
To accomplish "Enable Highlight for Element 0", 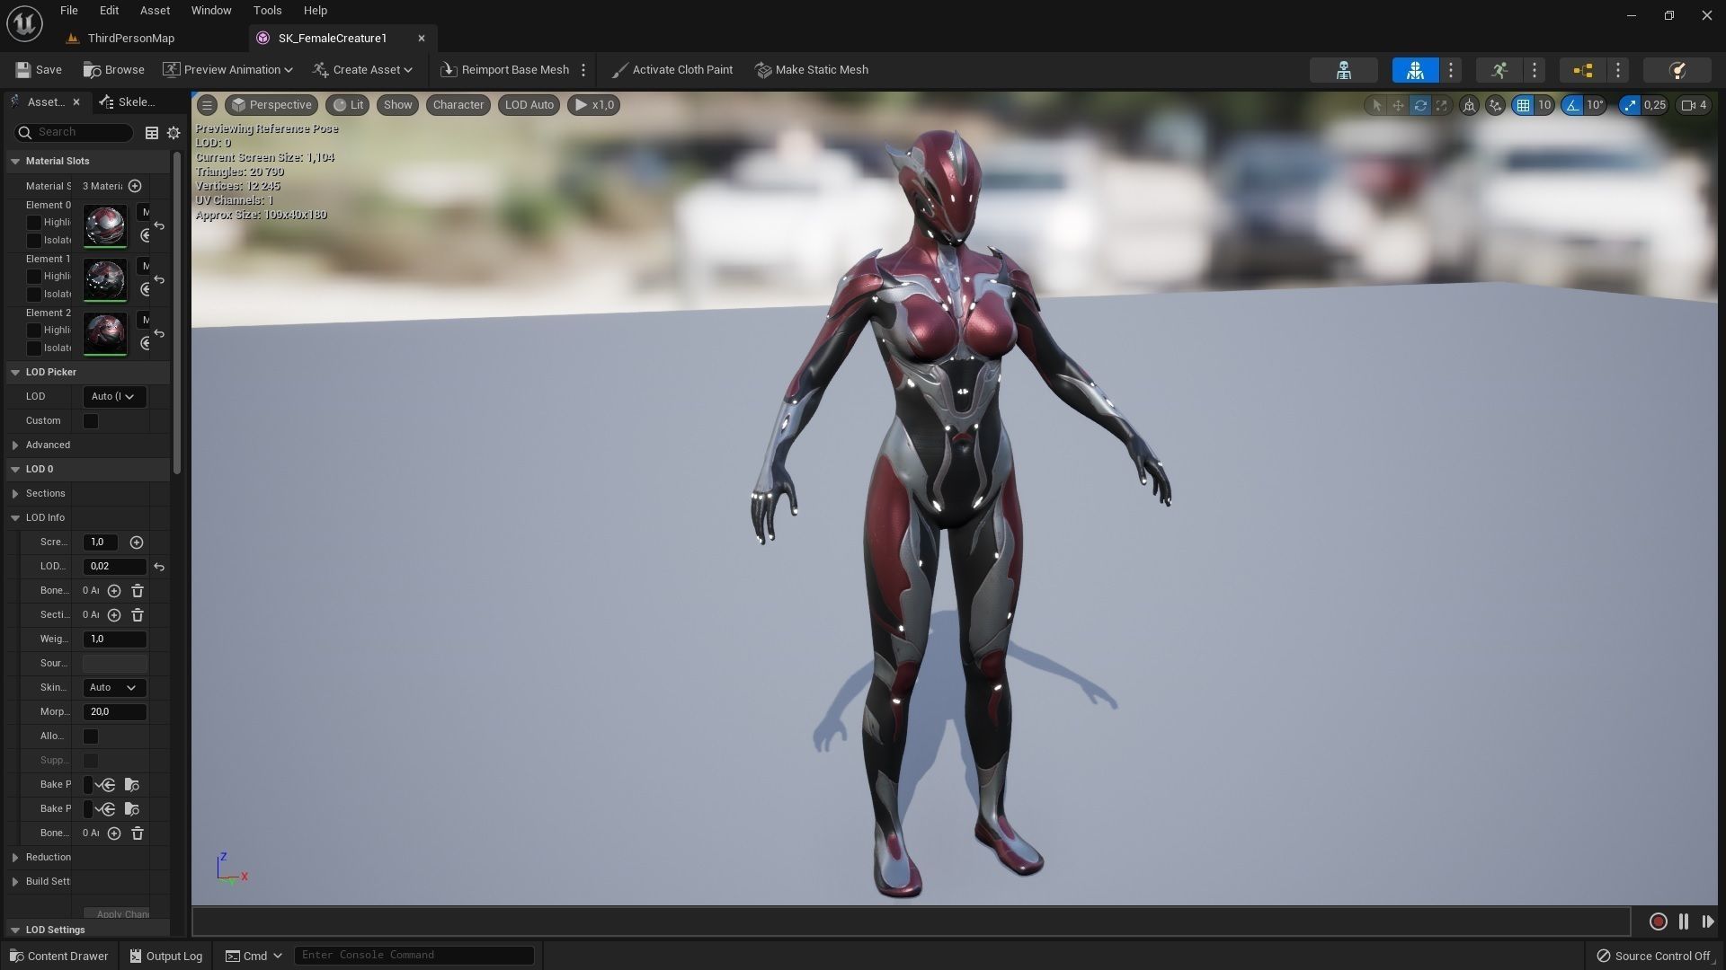I will click(x=34, y=223).
